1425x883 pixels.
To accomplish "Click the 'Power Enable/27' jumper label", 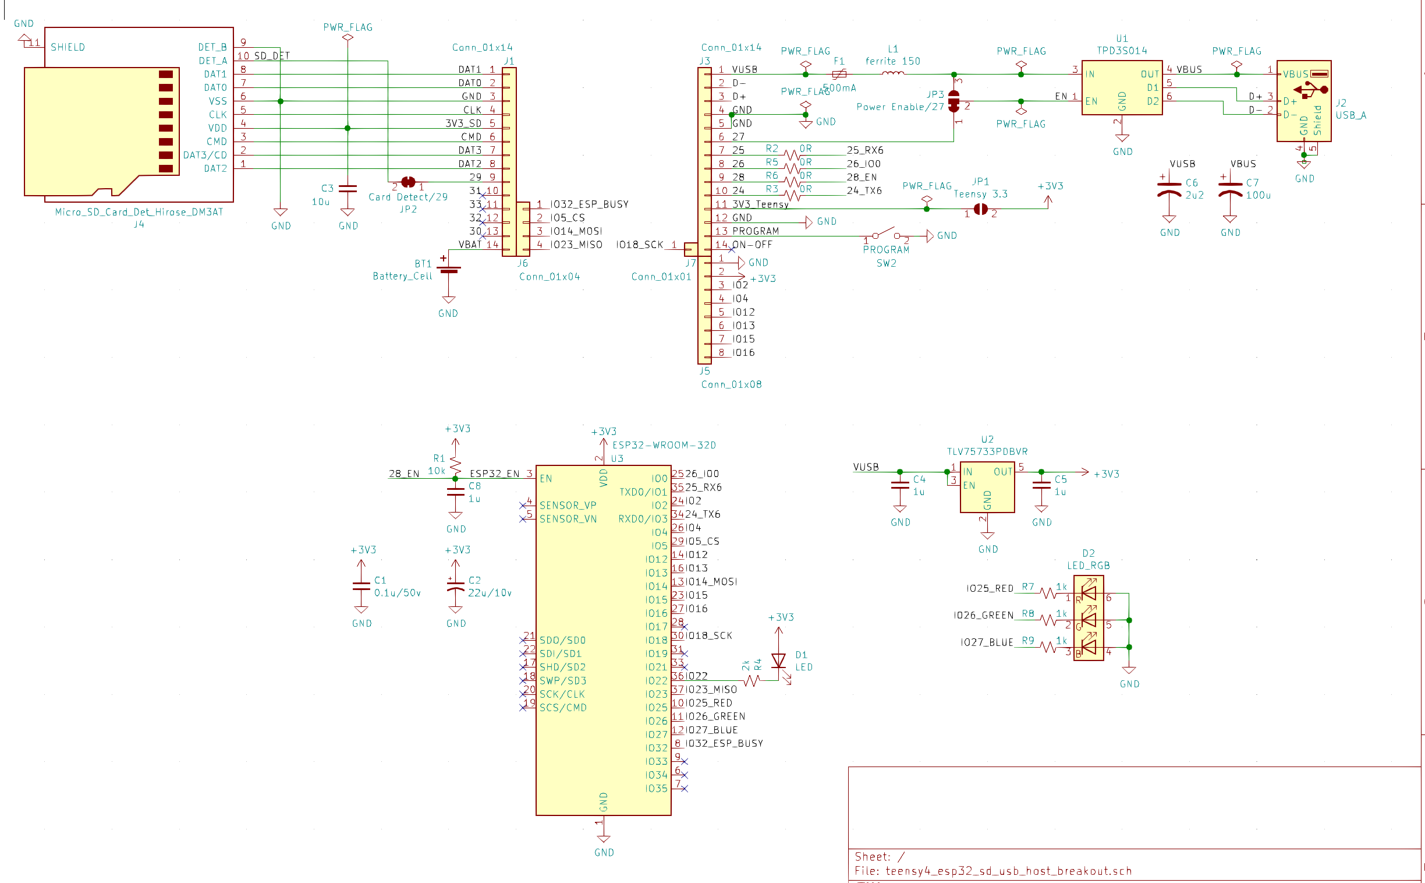I will pos(900,107).
